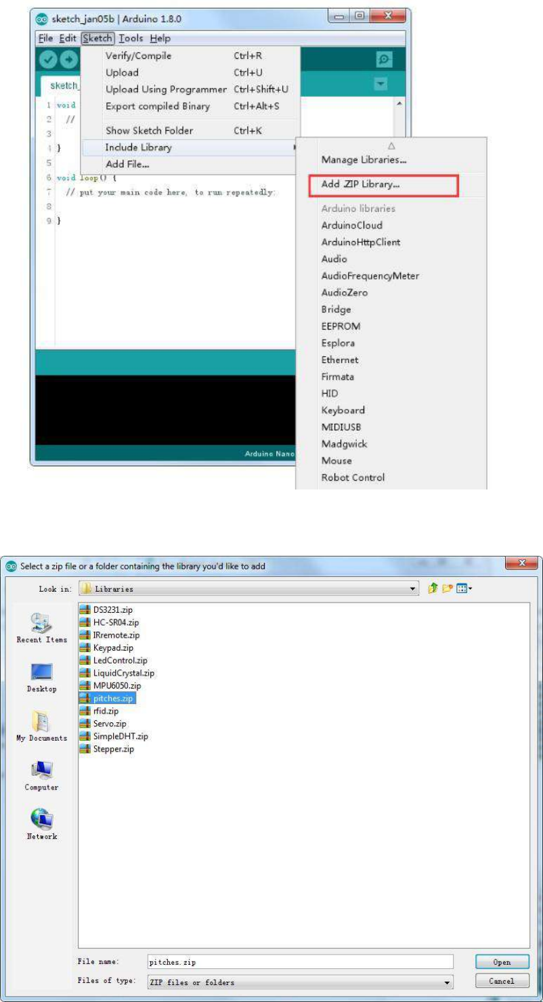Screen dimensions: 543x1002
Task: Click the Upload arrow toolbar icon
Action: (69, 60)
